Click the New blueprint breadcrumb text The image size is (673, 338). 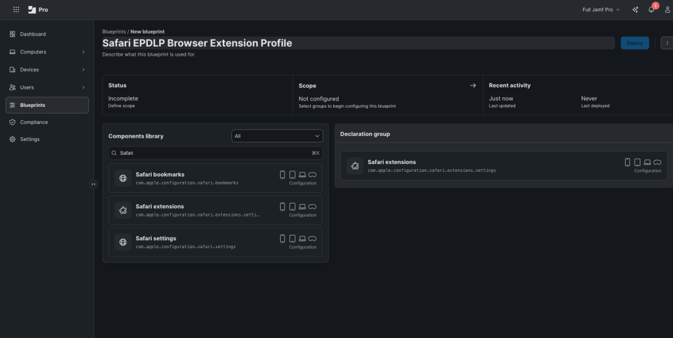pyautogui.click(x=147, y=32)
